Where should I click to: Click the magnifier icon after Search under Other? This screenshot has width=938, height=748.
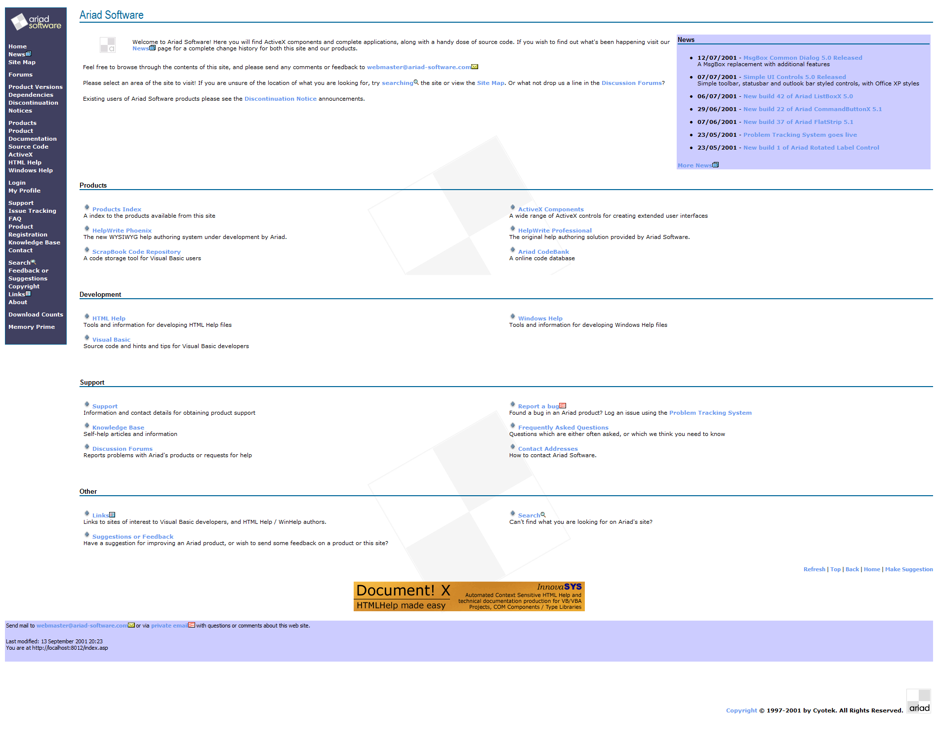pyautogui.click(x=543, y=514)
